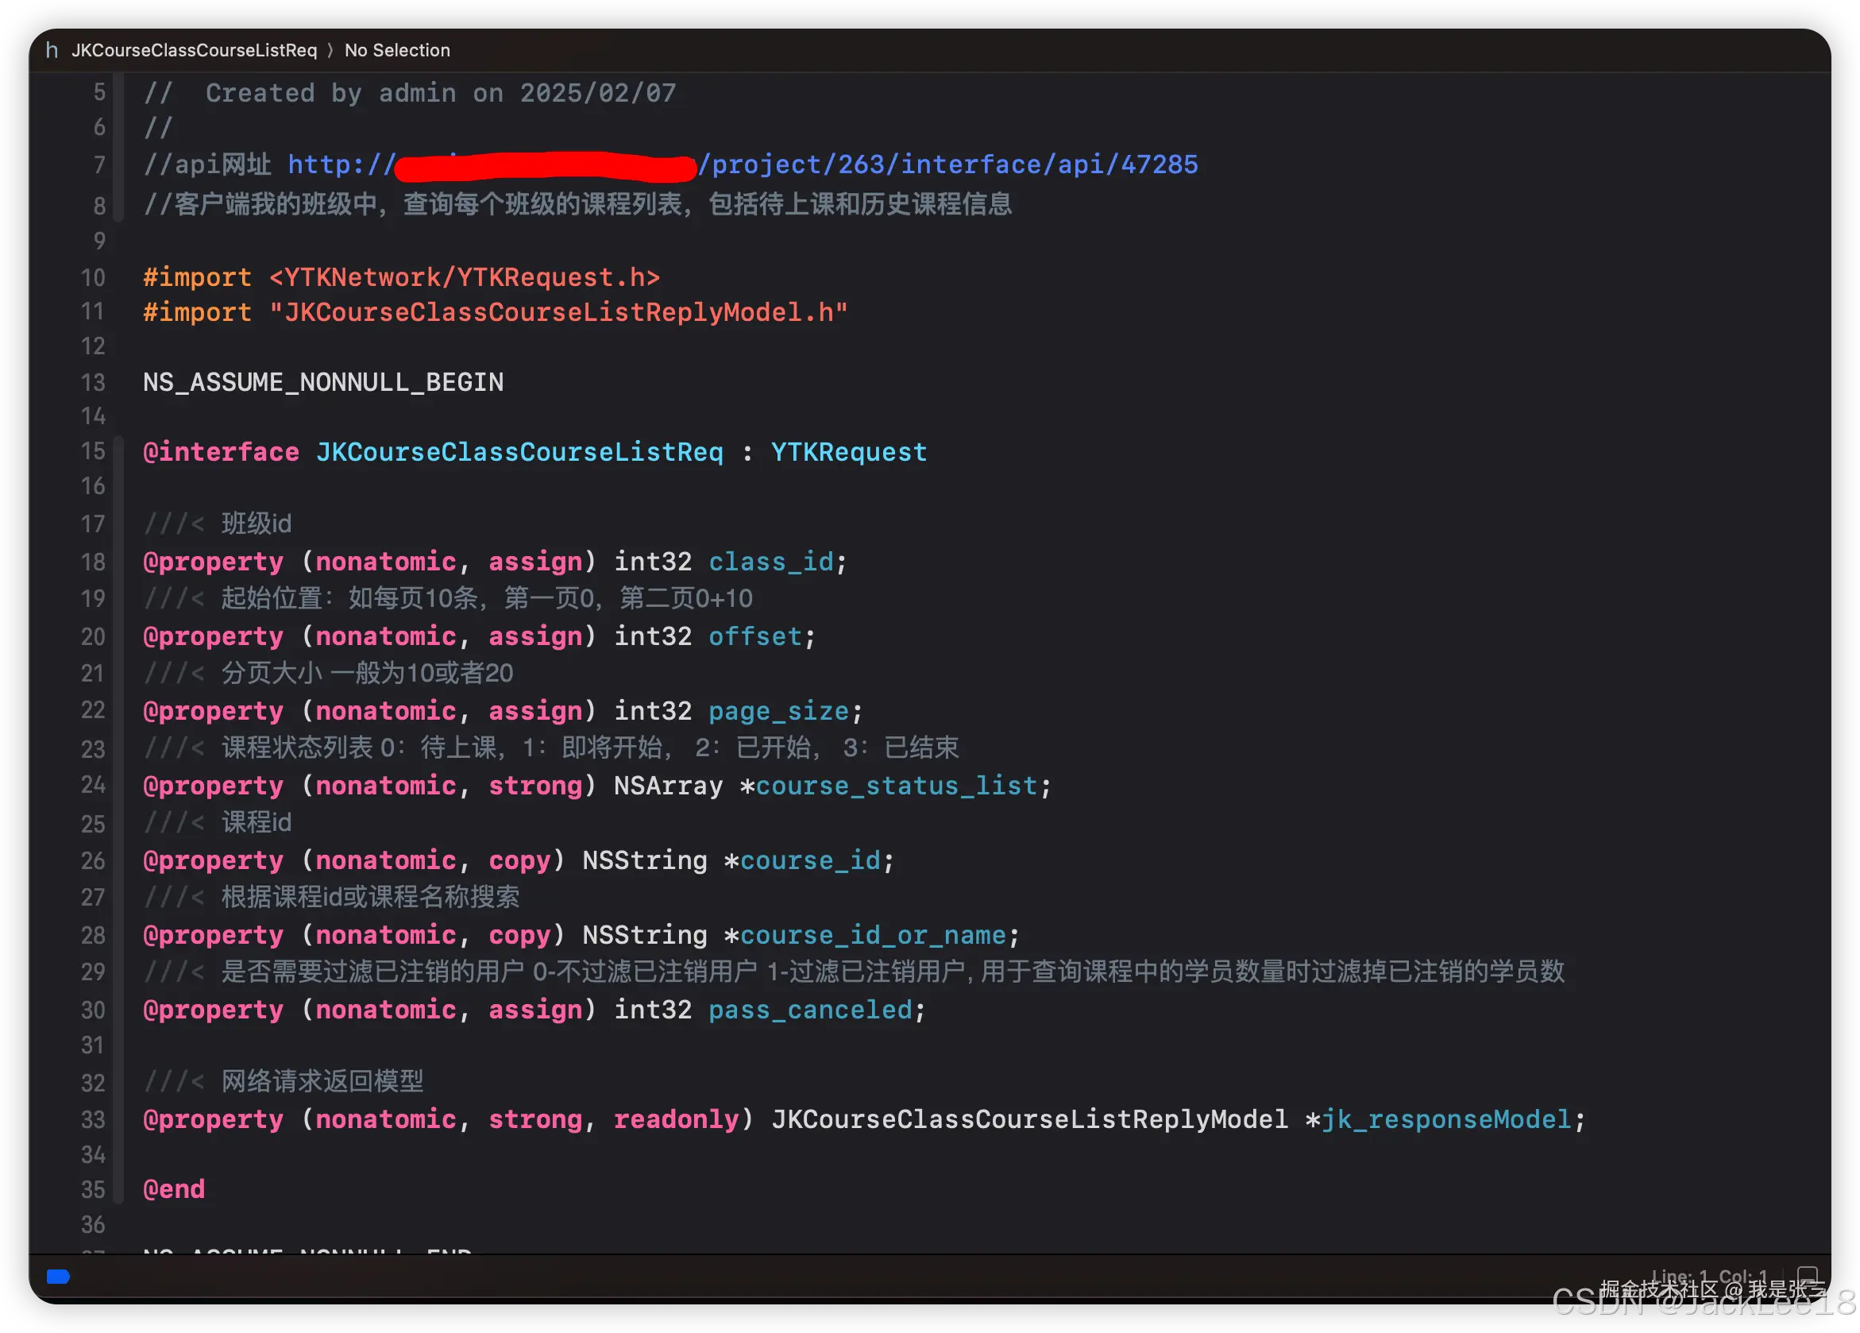This screenshot has width=1860, height=1333.
Task: Open the JKCourseClassCourseListReq breadcrumb menu
Action: pyautogui.click(x=194, y=50)
